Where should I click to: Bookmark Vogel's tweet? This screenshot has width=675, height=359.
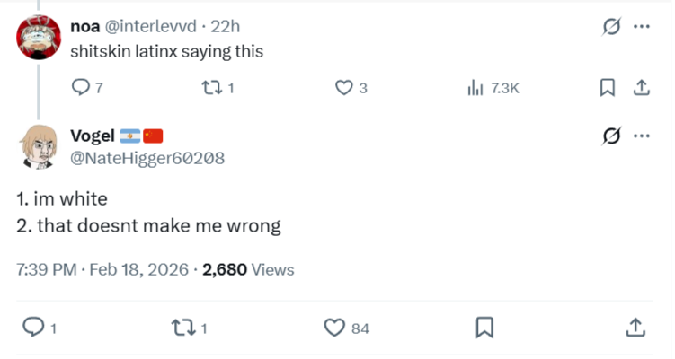tap(484, 328)
